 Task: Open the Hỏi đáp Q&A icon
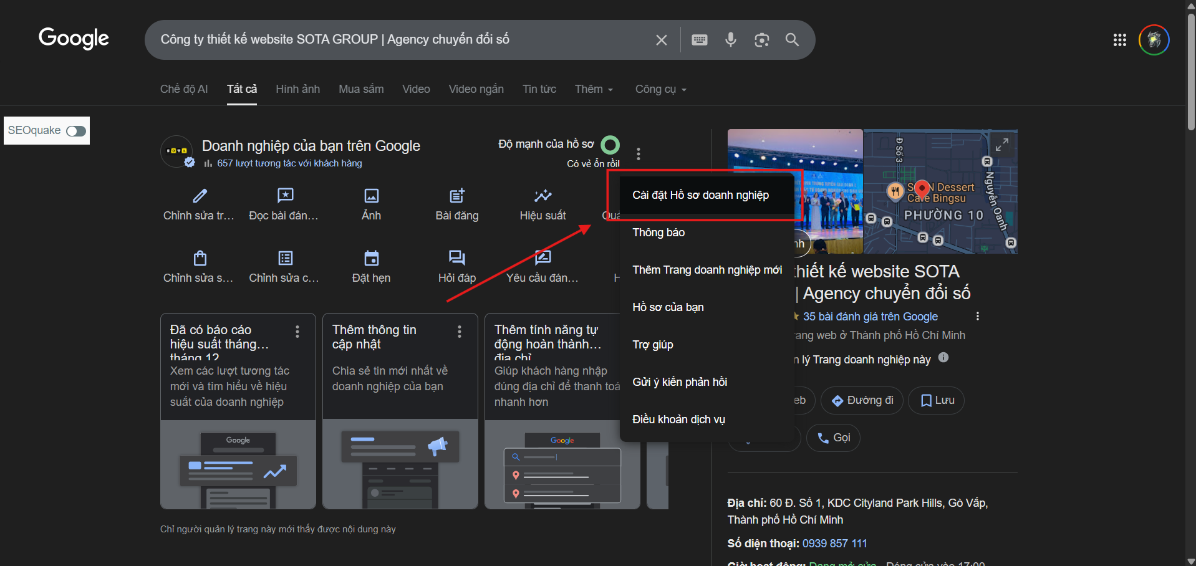[456, 258]
